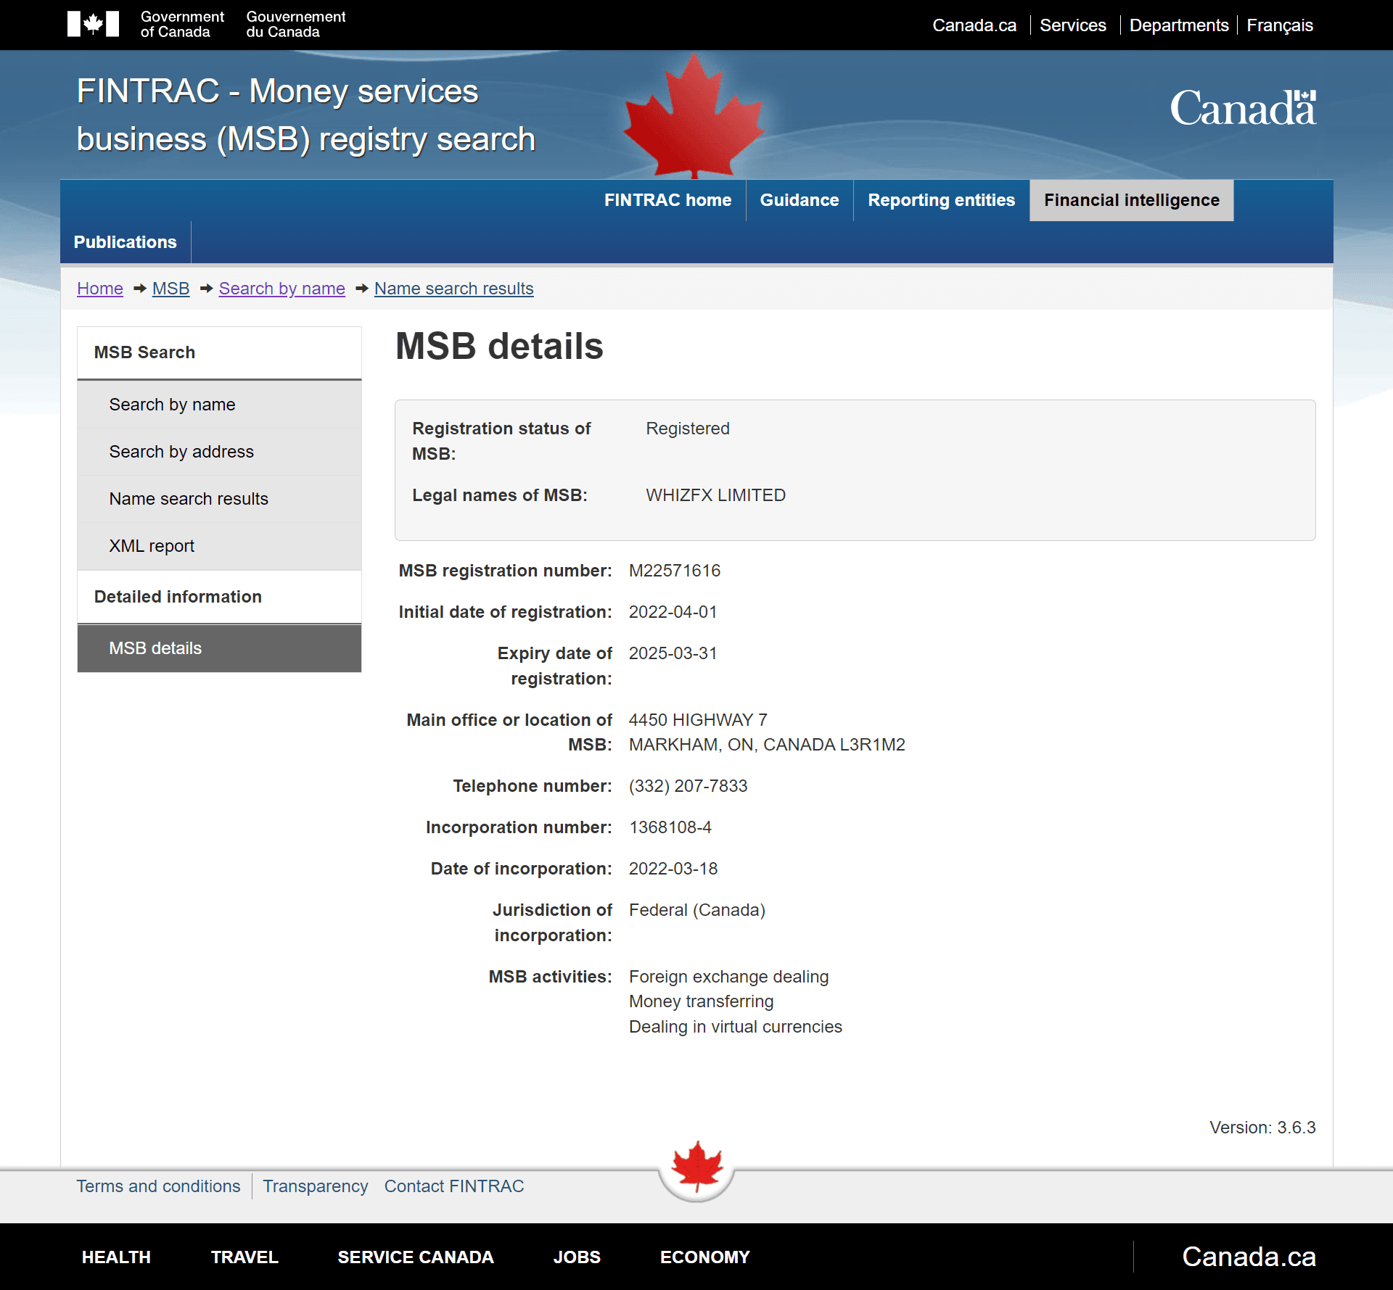
Task: Select Search by name in sidebar
Action: click(x=219, y=405)
